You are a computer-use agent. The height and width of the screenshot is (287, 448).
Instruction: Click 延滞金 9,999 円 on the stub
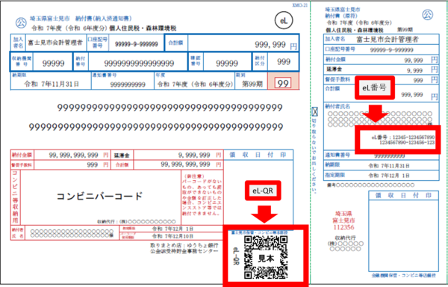point(423,70)
